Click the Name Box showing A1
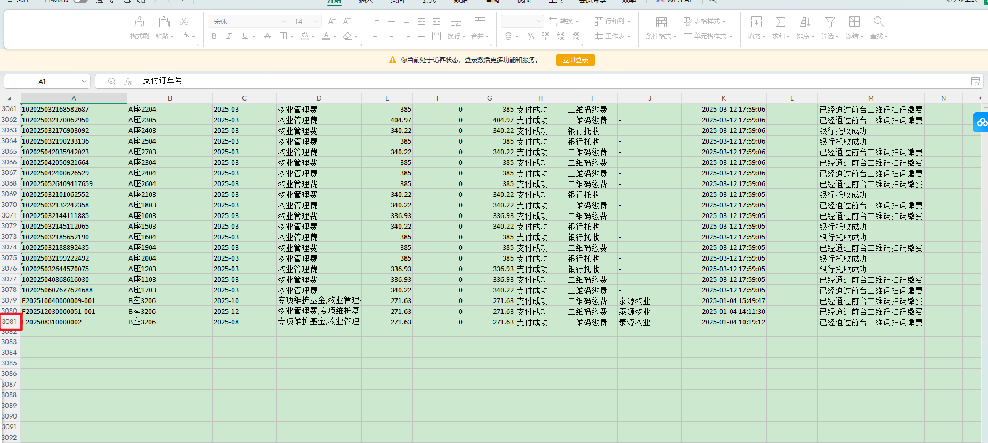 42,81
